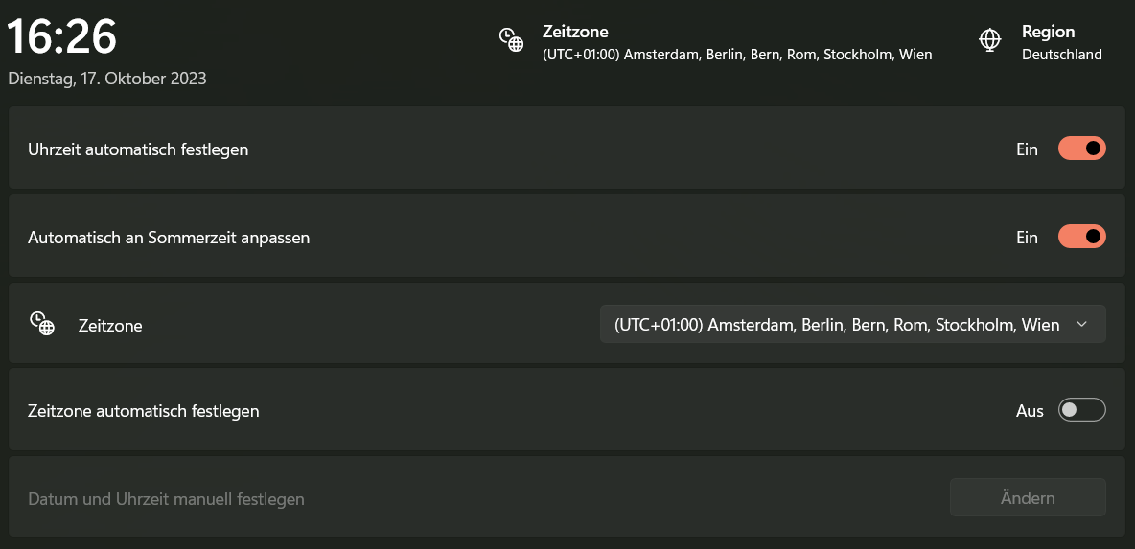Click the "Automatisch an Sommerzeit anpassen" label
This screenshot has height=549, width=1135.
tap(169, 238)
